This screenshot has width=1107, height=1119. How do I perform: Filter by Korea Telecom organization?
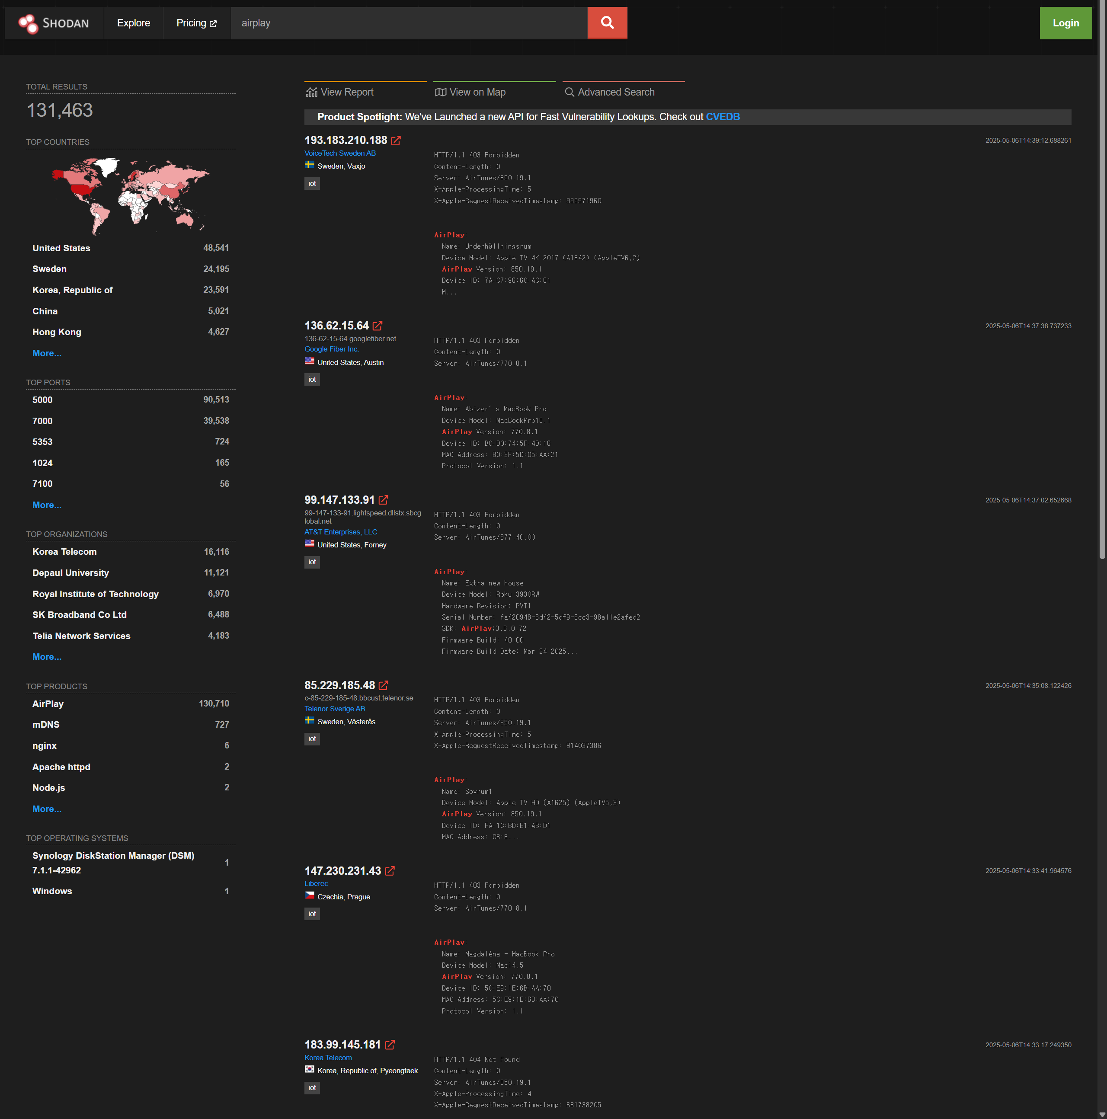130,552
